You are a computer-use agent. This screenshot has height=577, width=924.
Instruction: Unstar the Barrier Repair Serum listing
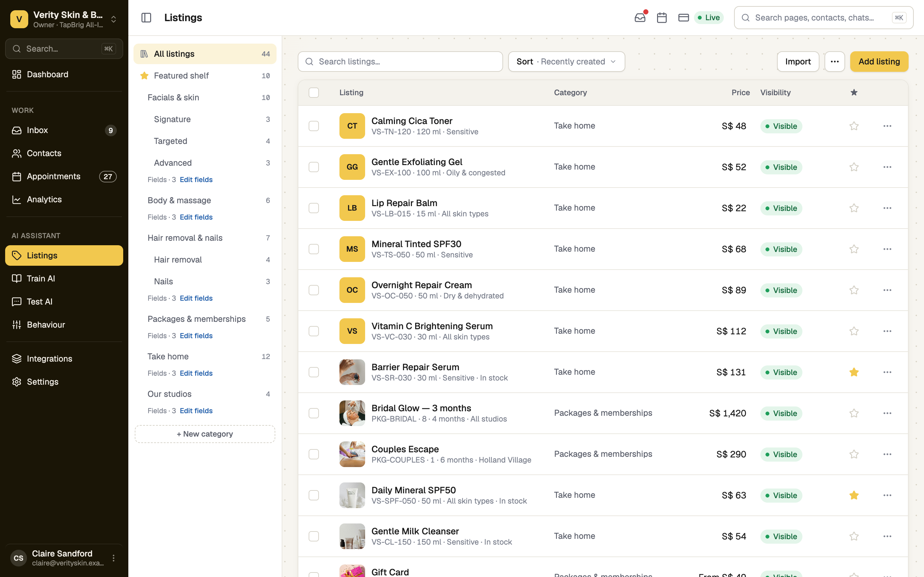coord(854,372)
